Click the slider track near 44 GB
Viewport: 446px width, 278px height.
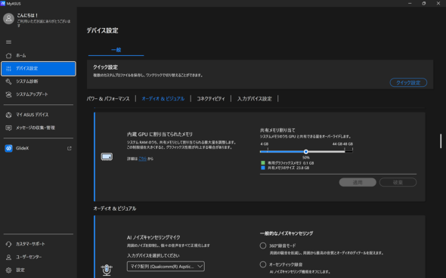click(344, 152)
